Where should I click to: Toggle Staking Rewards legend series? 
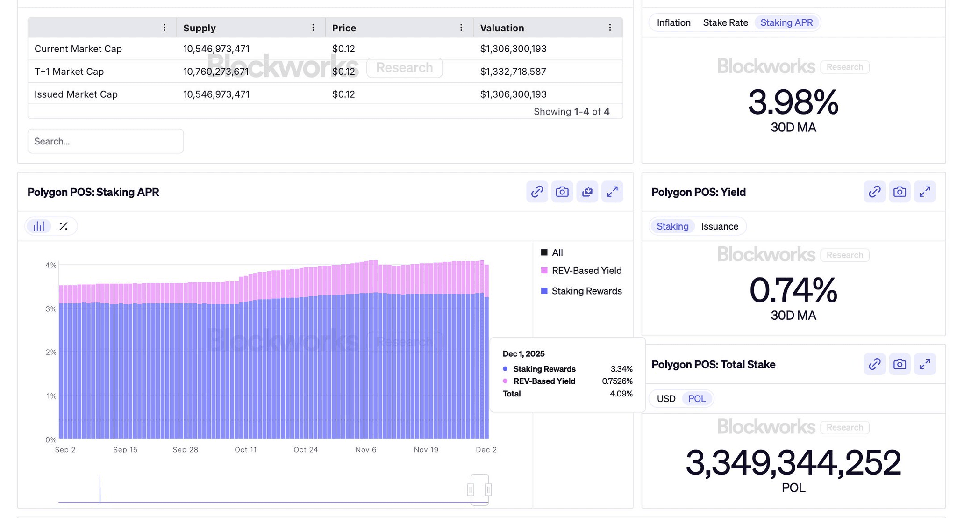tap(586, 291)
